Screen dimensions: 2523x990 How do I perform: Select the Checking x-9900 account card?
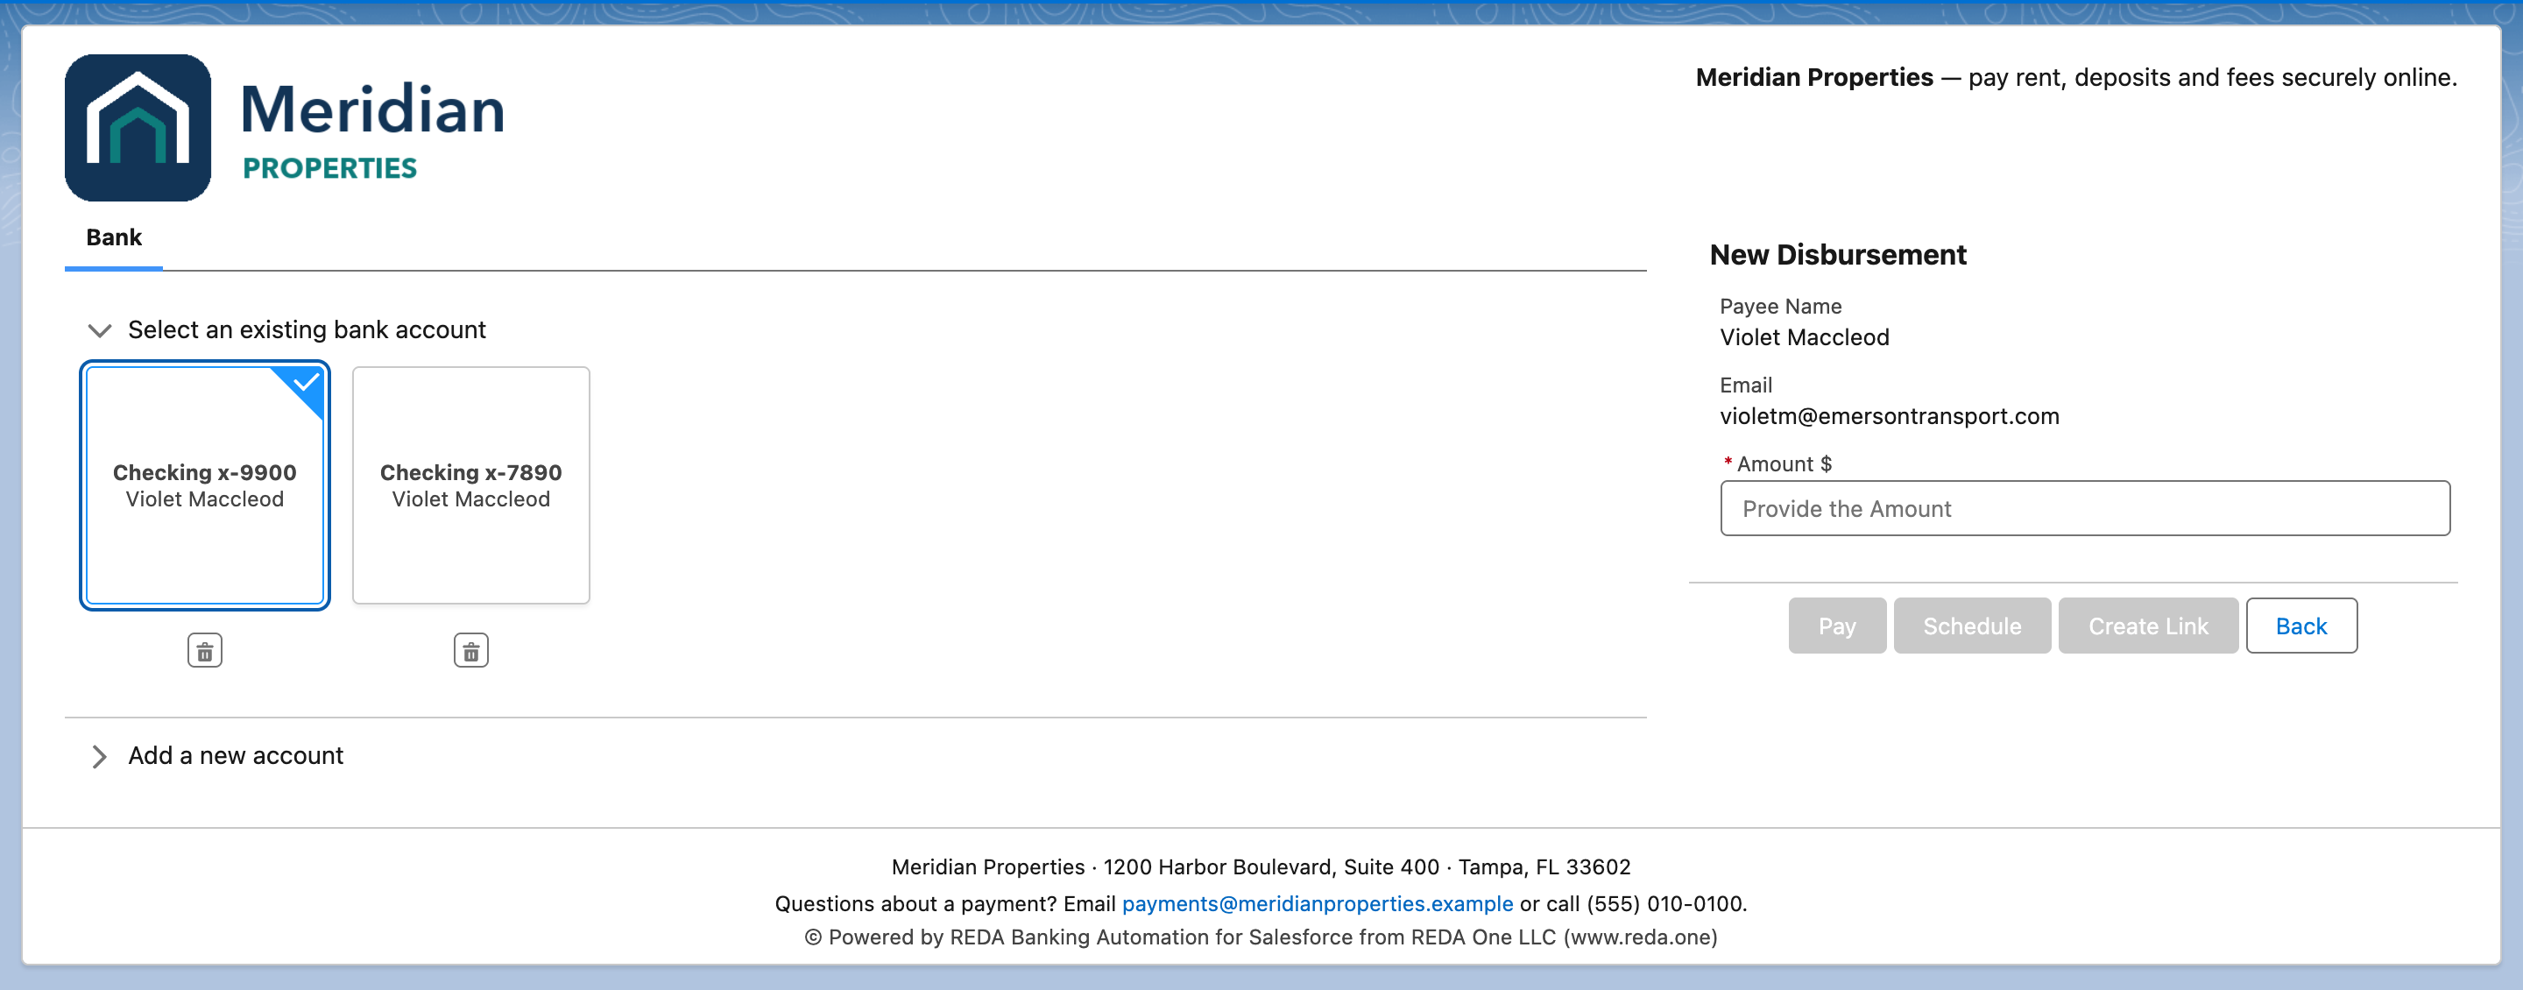click(x=205, y=485)
